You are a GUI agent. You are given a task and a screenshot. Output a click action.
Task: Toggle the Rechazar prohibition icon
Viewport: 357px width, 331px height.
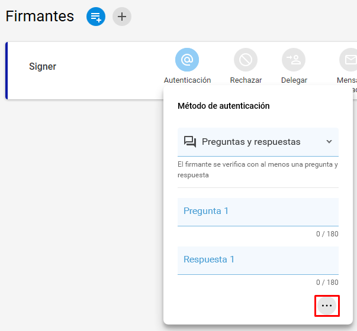point(246,60)
